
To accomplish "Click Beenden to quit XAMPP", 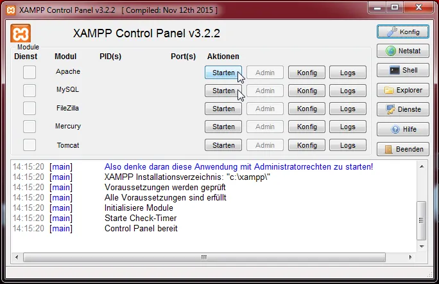I will click(402, 149).
